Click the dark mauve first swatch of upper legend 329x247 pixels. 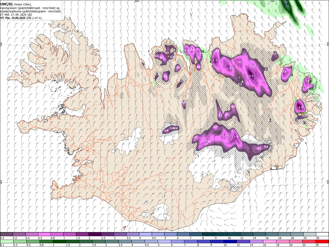click(x=6, y=234)
